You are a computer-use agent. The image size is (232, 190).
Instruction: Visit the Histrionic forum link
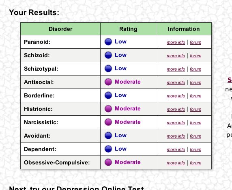195,109
